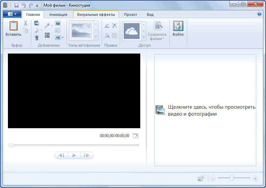Screen dimensions: 266x188
Task: Minimize the Киностудия window
Action: pos(234,4)
